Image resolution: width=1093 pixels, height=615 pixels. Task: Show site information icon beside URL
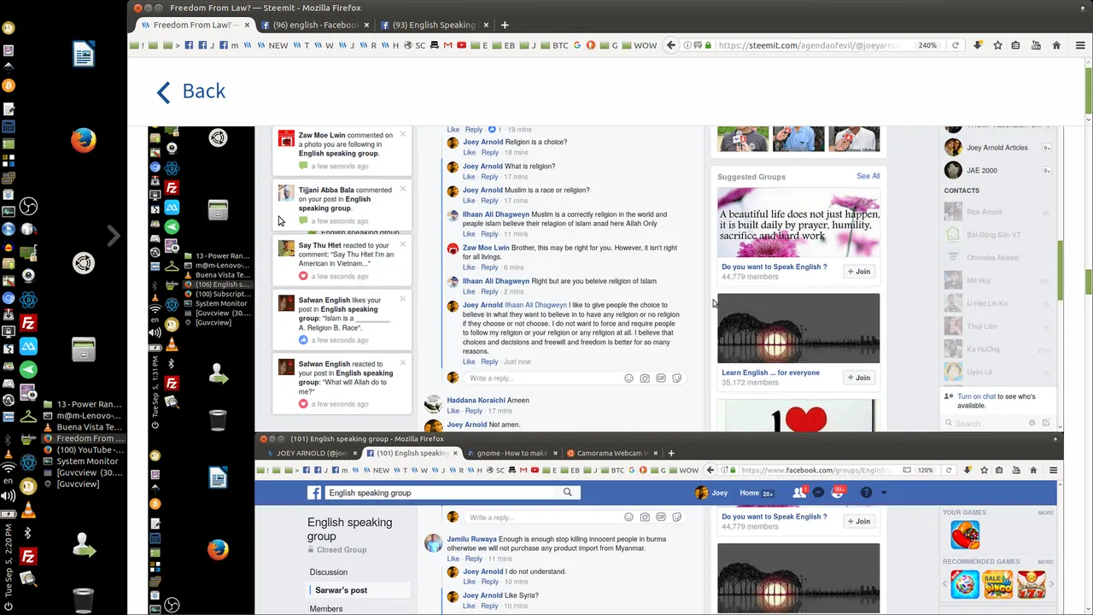(689, 45)
